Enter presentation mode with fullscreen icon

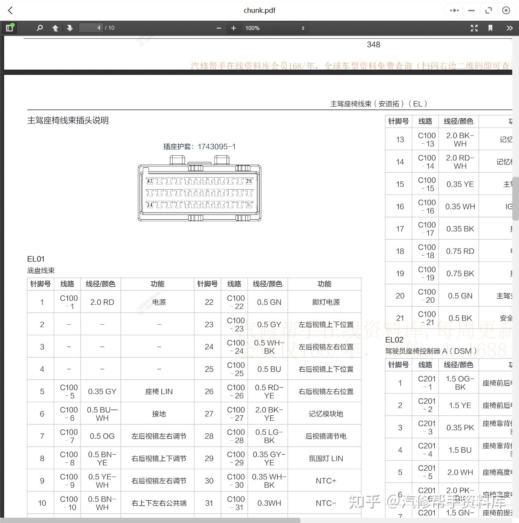474,27
